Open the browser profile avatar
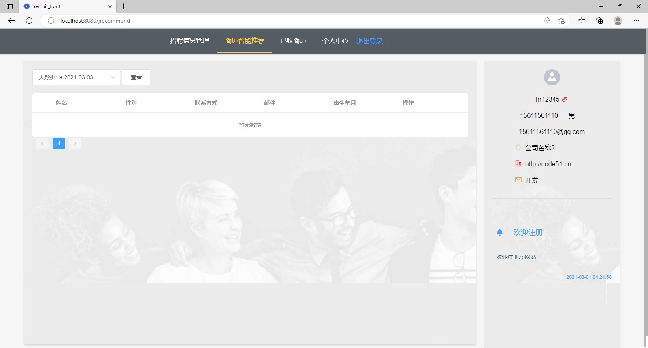Viewport: 648px width, 348px height. tap(618, 21)
